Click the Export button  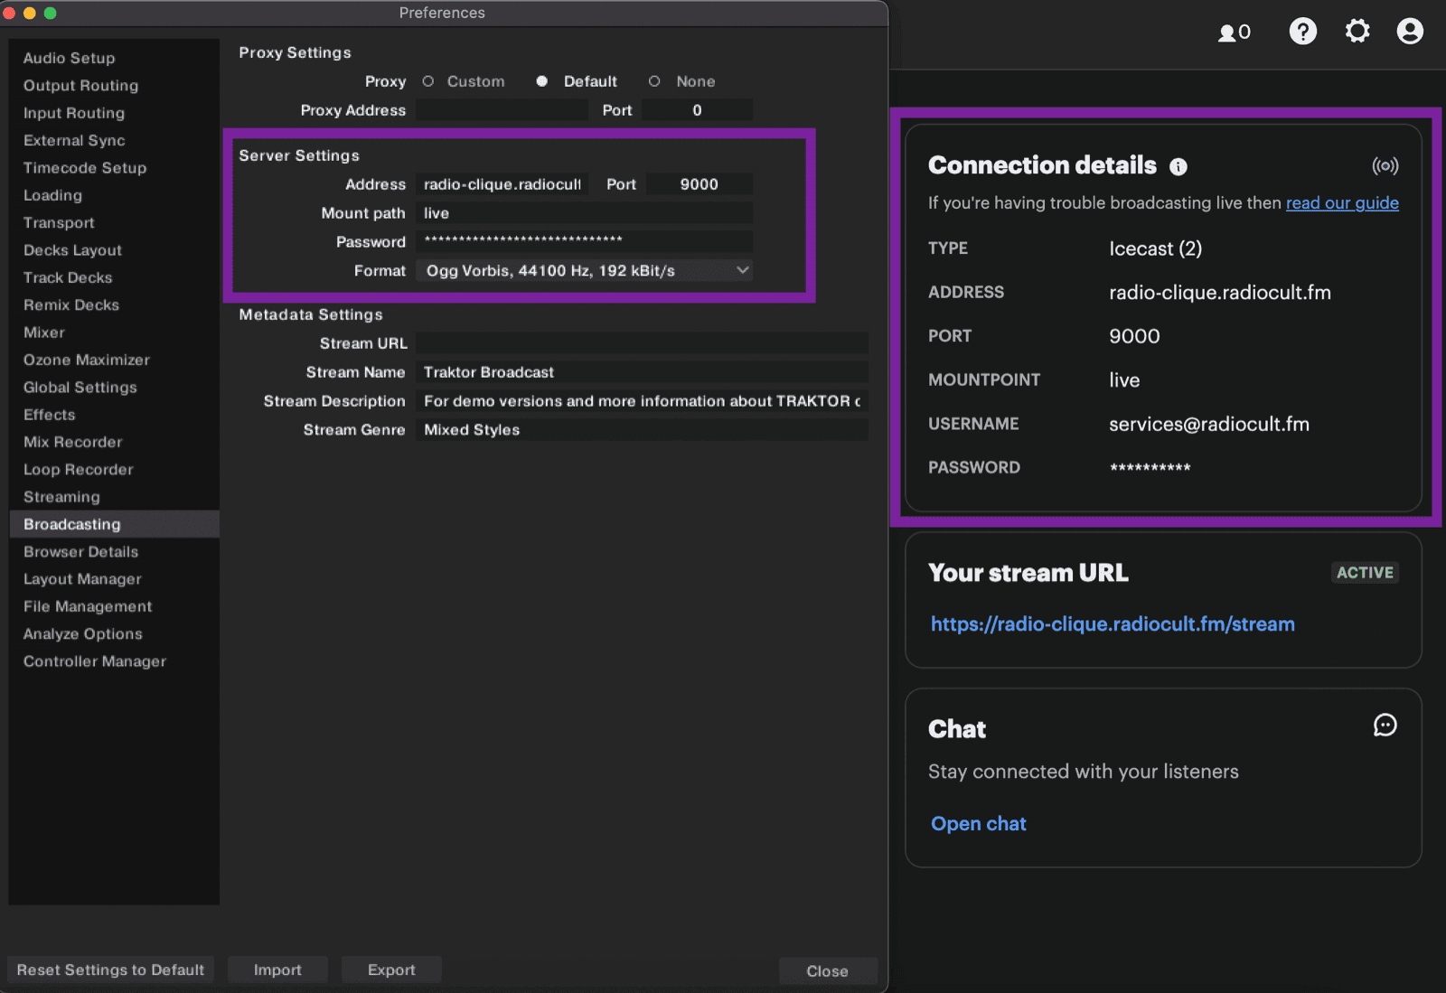391,970
